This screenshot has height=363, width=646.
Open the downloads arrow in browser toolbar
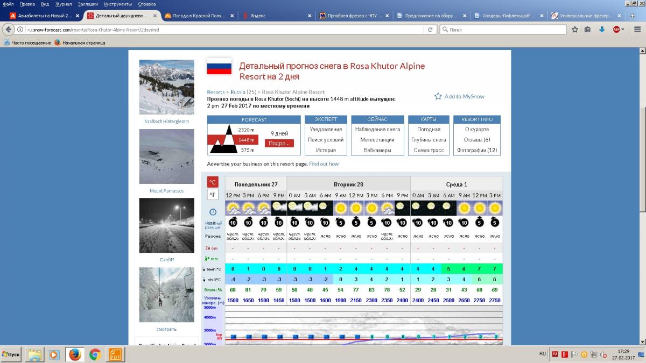pyautogui.click(x=602, y=30)
